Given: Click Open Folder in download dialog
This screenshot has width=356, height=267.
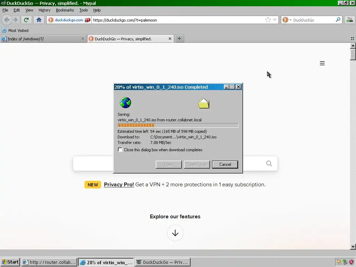Looking at the screenshot, I should pyautogui.click(x=197, y=164).
